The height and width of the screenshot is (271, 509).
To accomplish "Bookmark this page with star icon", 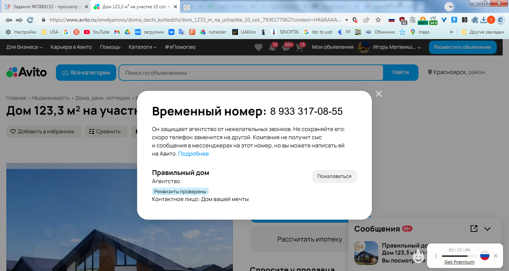I will pos(378,20).
